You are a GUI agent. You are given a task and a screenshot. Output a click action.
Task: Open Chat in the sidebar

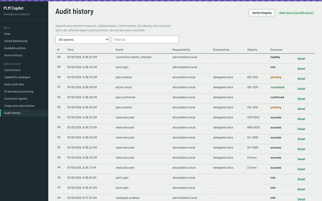tap(7, 34)
